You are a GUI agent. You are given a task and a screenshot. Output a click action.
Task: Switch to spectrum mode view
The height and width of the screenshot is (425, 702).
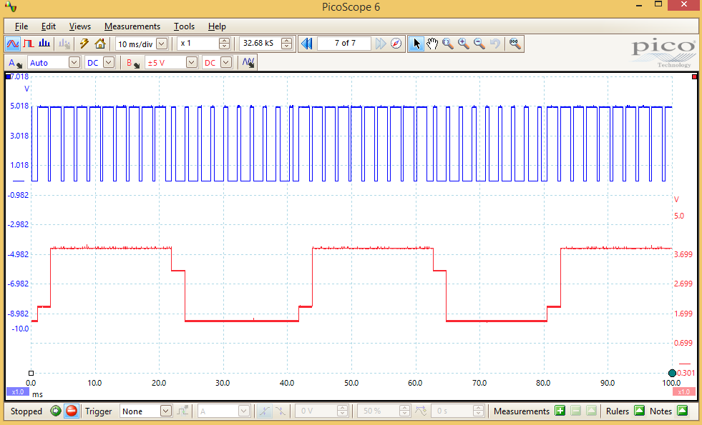pos(44,44)
